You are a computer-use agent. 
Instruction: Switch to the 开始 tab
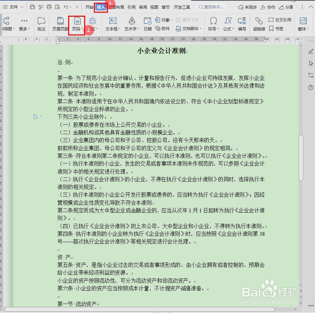tap(89, 7)
